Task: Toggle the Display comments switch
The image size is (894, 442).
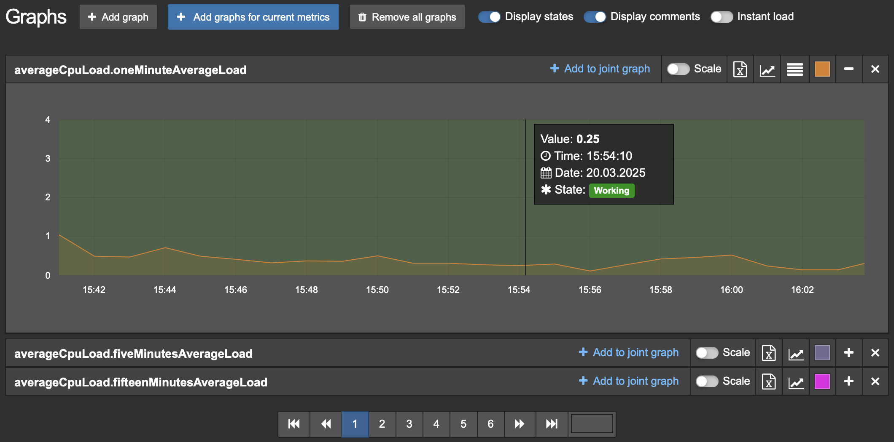Action: 595,17
